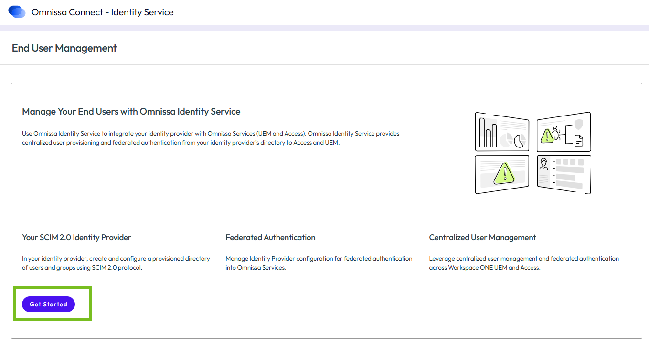This screenshot has height=347, width=649.
Task: Click the "Federated Authentication" heading
Action: [x=270, y=237]
